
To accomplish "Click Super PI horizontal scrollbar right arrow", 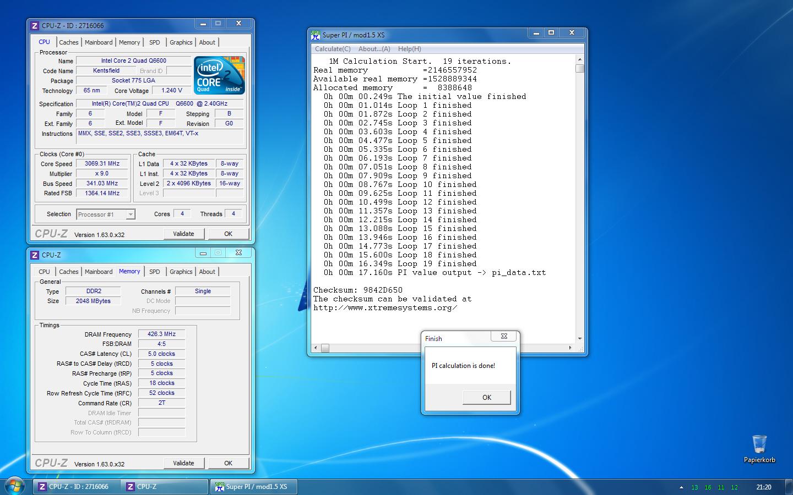I will coord(570,348).
